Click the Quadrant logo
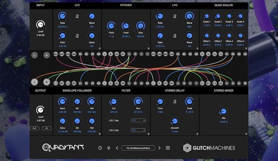The image size is (278, 161). coord(63,147)
